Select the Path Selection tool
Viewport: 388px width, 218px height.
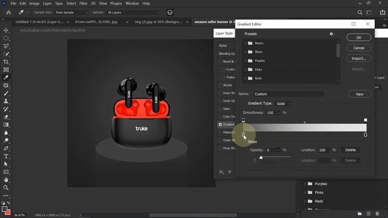(6, 164)
